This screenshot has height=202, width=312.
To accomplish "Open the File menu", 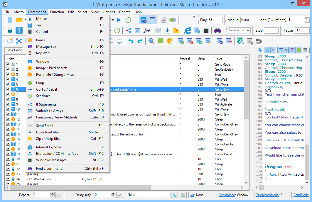I will pyautogui.click(x=7, y=12).
